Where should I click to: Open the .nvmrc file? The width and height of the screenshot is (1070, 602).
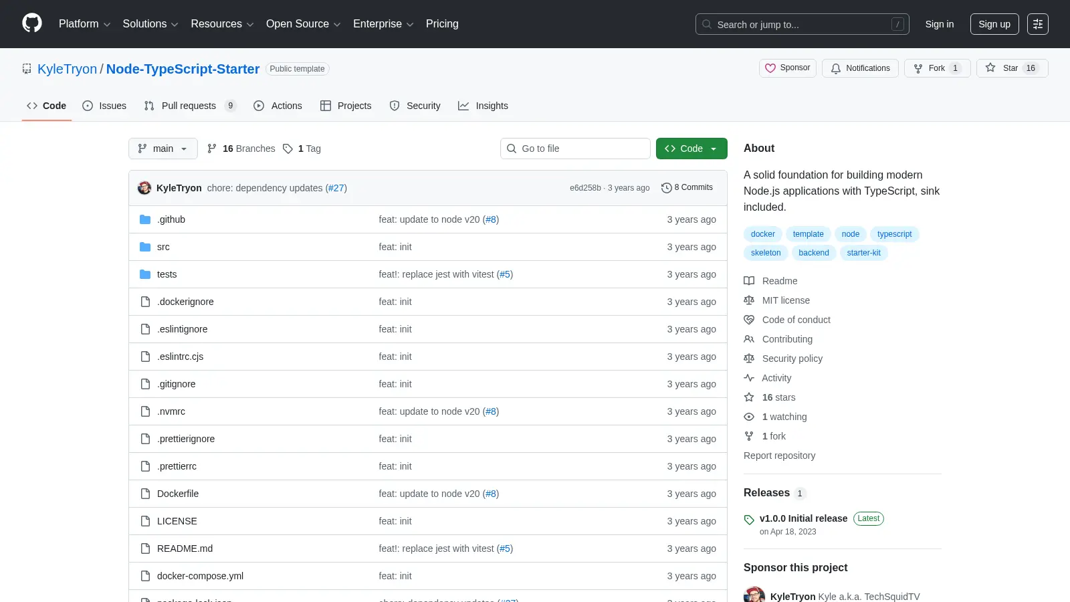pyautogui.click(x=171, y=411)
